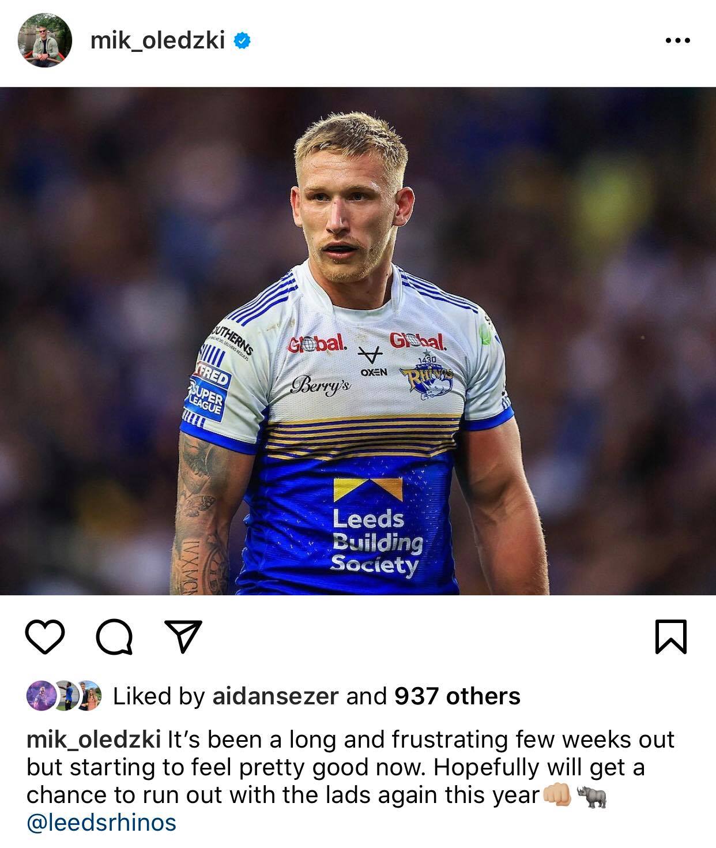Tap caption text about weeks out
This screenshot has height=848, width=716.
(351, 767)
